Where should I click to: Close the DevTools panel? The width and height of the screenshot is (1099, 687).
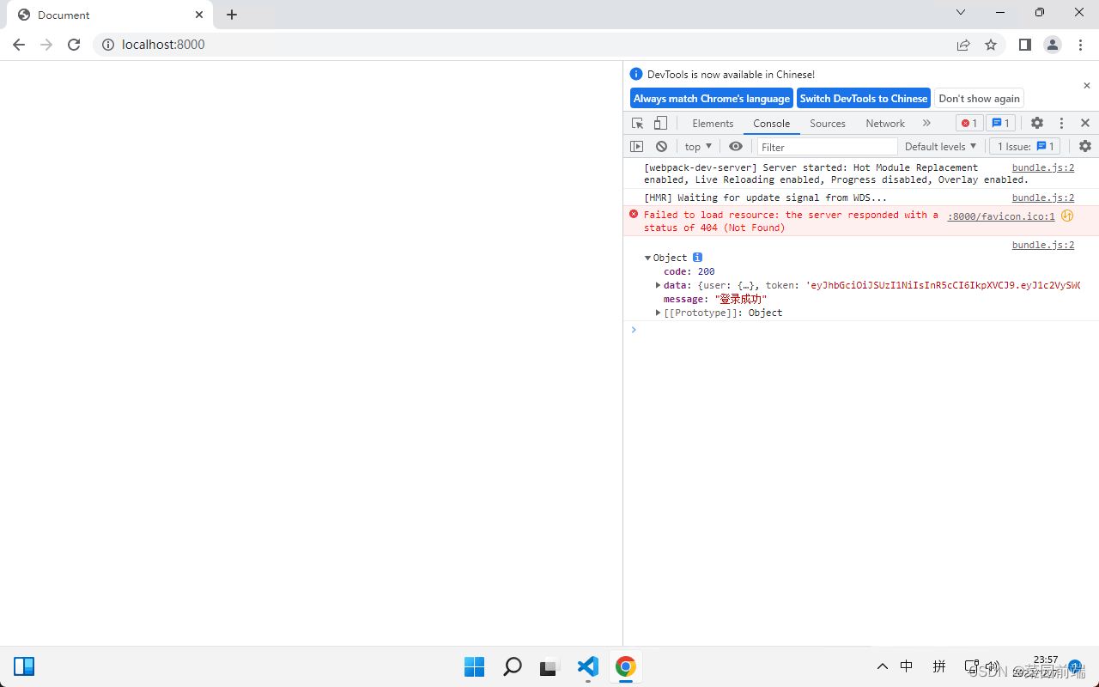click(x=1085, y=124)
